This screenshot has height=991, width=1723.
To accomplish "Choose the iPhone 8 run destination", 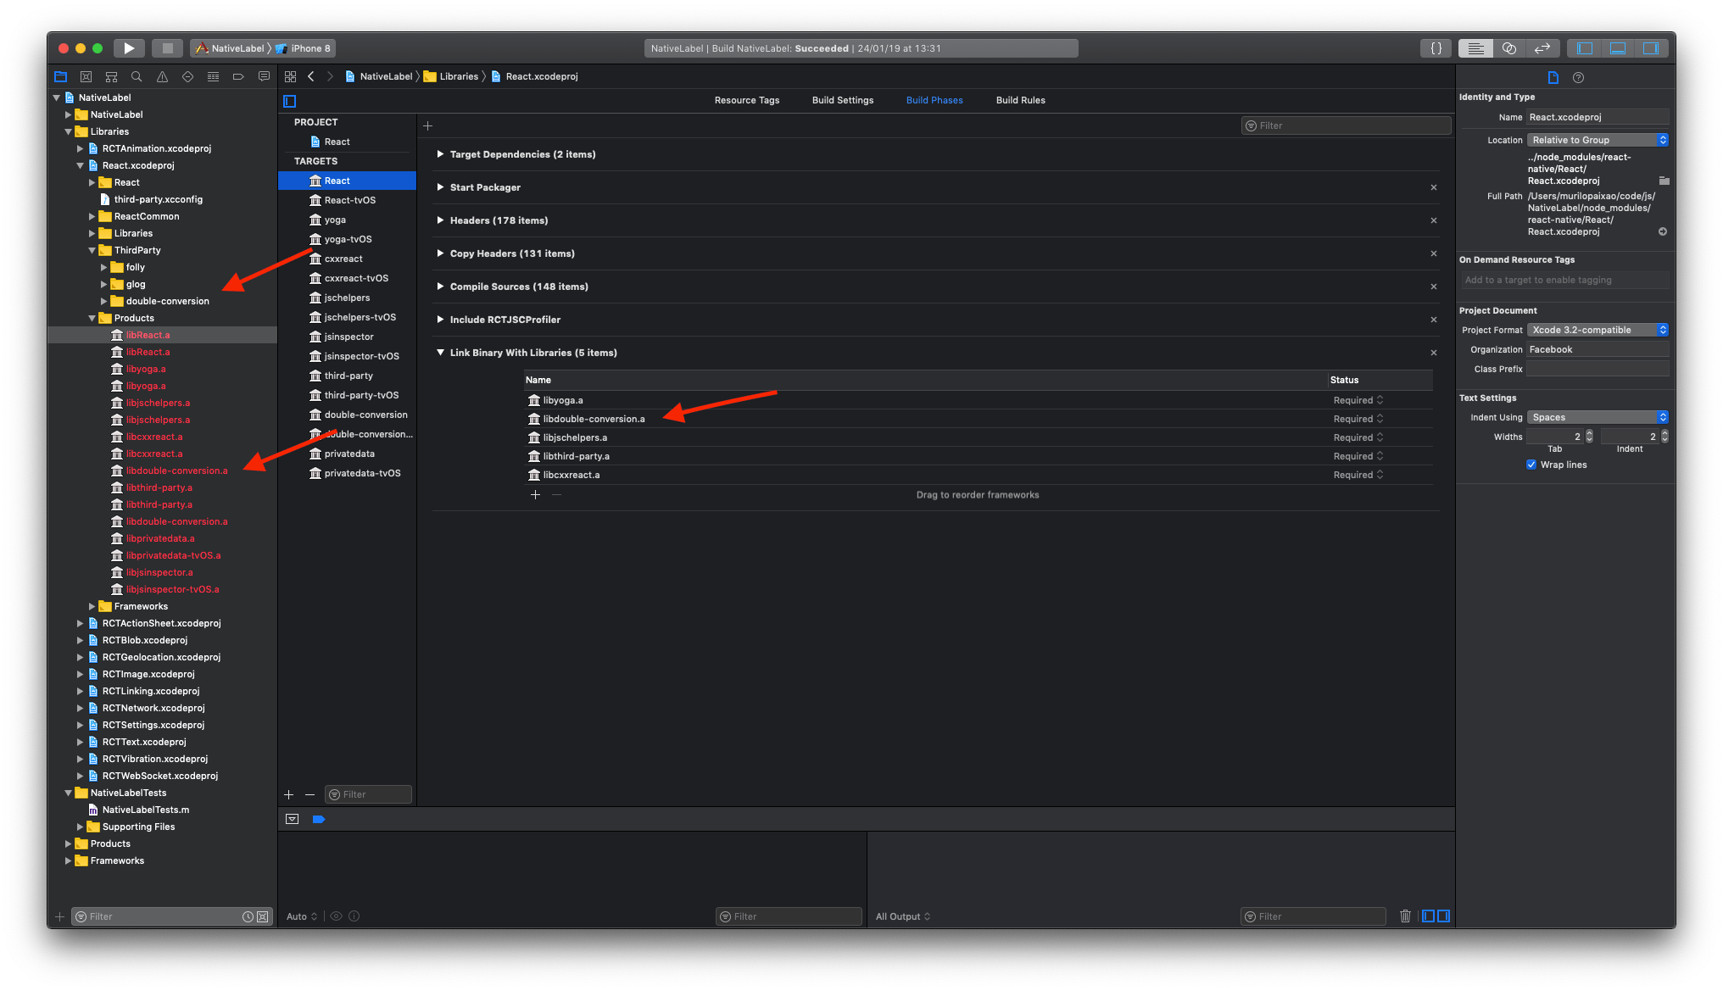I will (304, 48).
